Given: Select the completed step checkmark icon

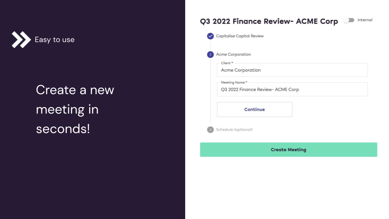Looking at the screenshot, I should [210, 36].
